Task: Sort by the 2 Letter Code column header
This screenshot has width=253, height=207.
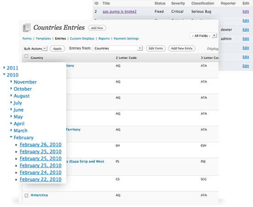Action: tap(126, 58)
